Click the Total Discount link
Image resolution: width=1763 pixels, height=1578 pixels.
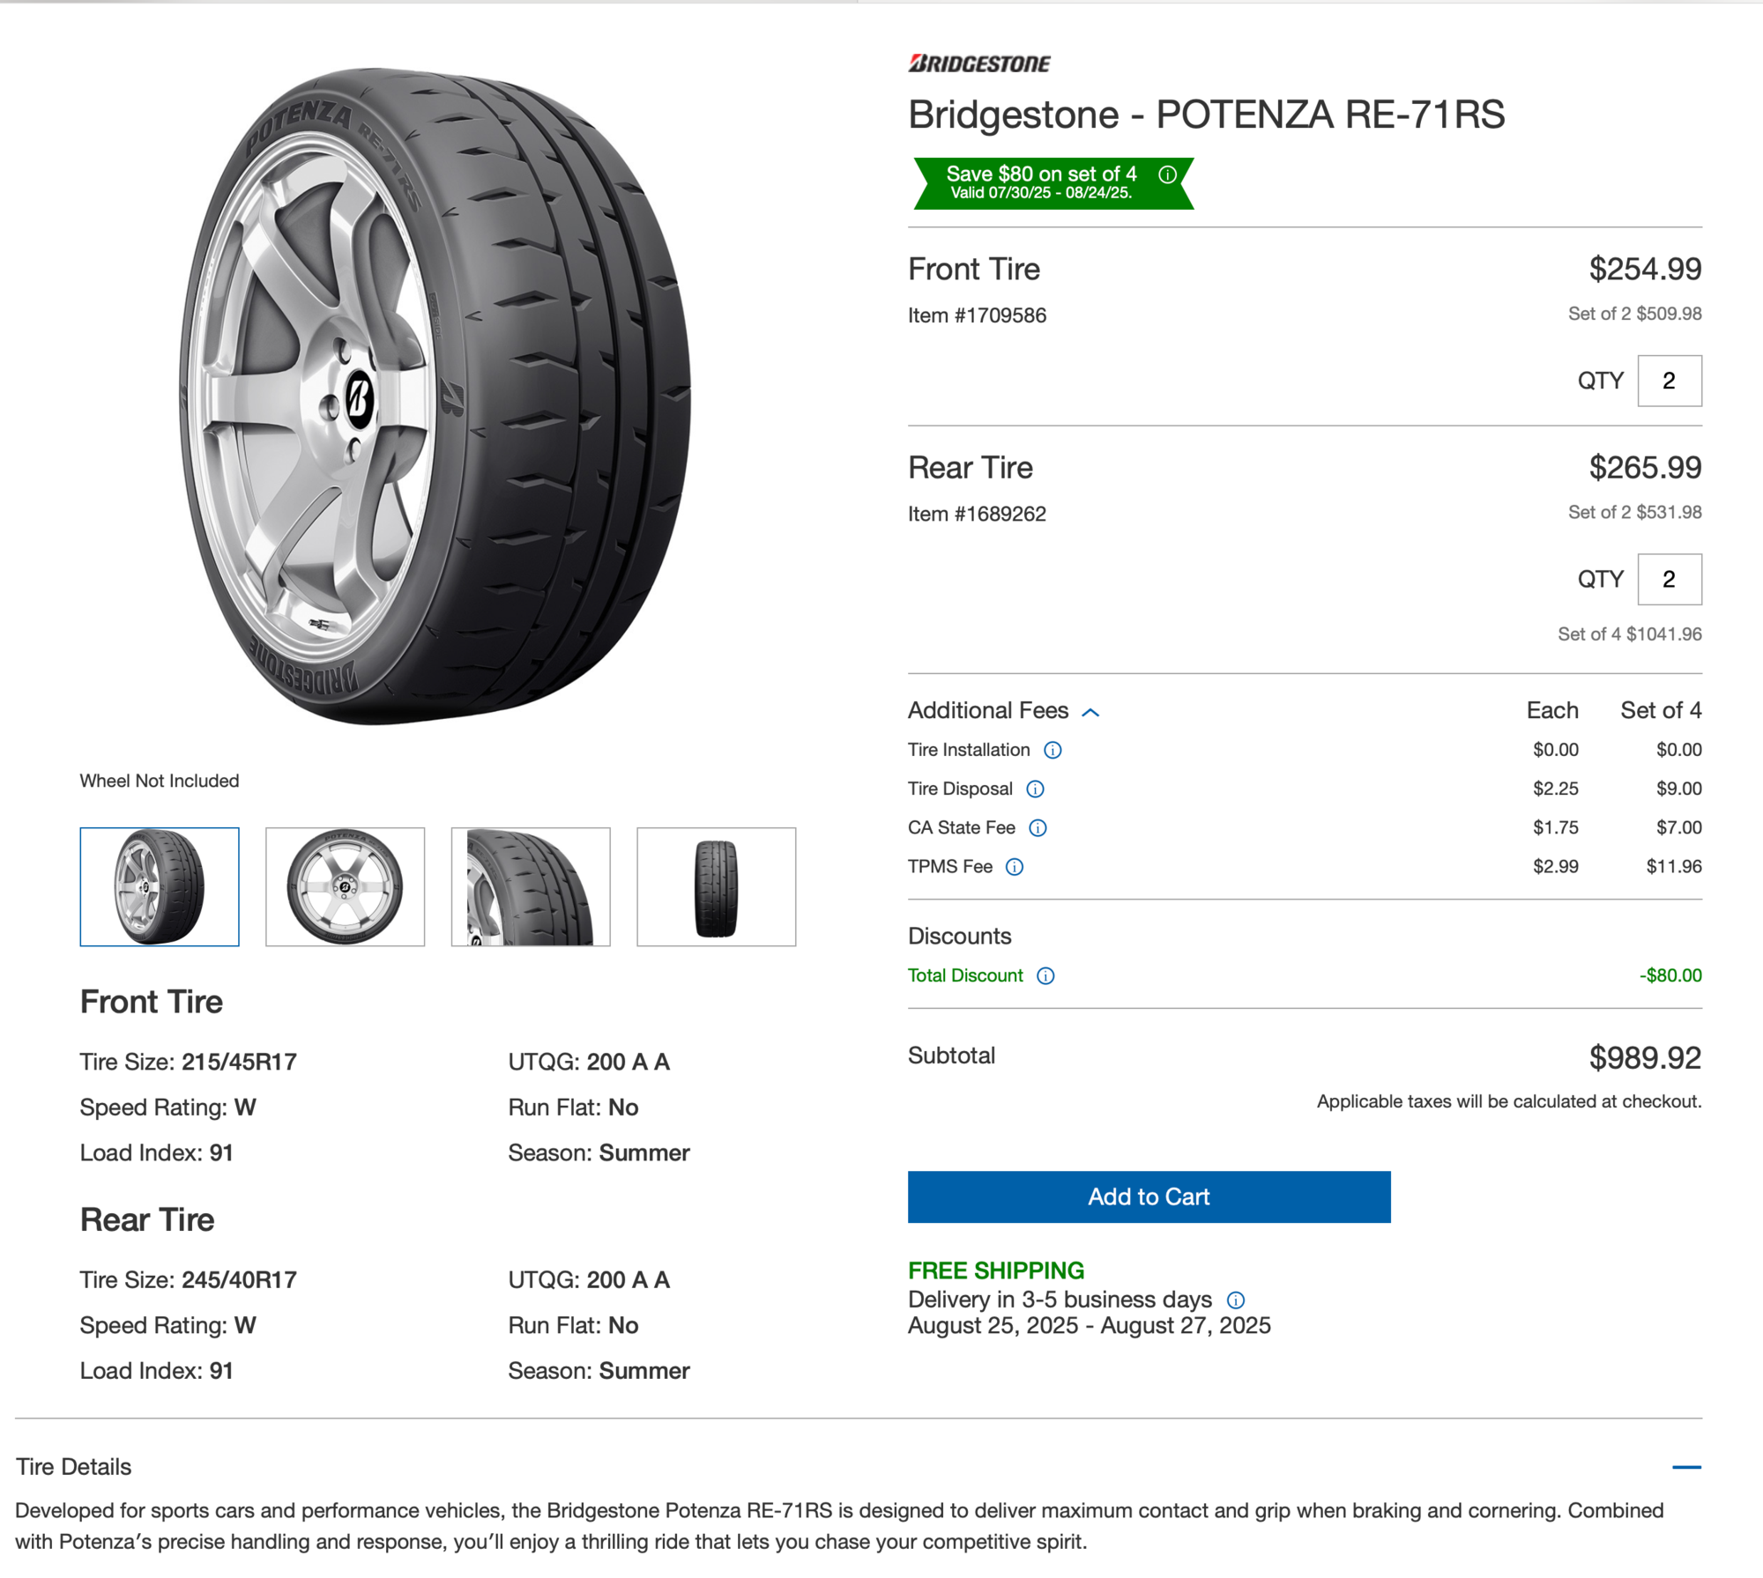click(965, 975)
